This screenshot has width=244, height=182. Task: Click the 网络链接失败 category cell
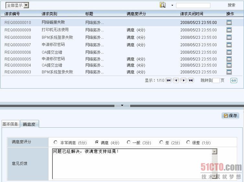point(53,22)
